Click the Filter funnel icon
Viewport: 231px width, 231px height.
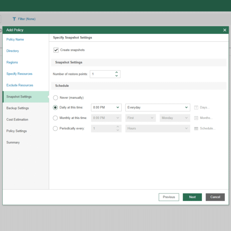(x=14, y=19)
